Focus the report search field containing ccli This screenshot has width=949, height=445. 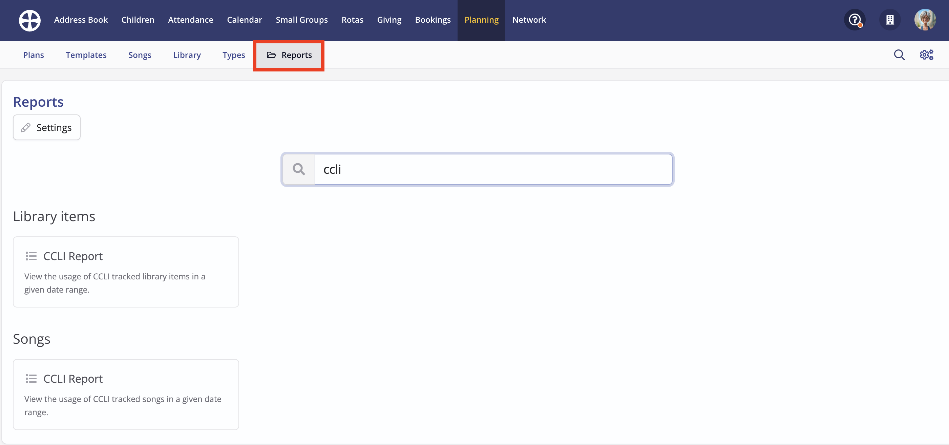[x=494, y=169]
